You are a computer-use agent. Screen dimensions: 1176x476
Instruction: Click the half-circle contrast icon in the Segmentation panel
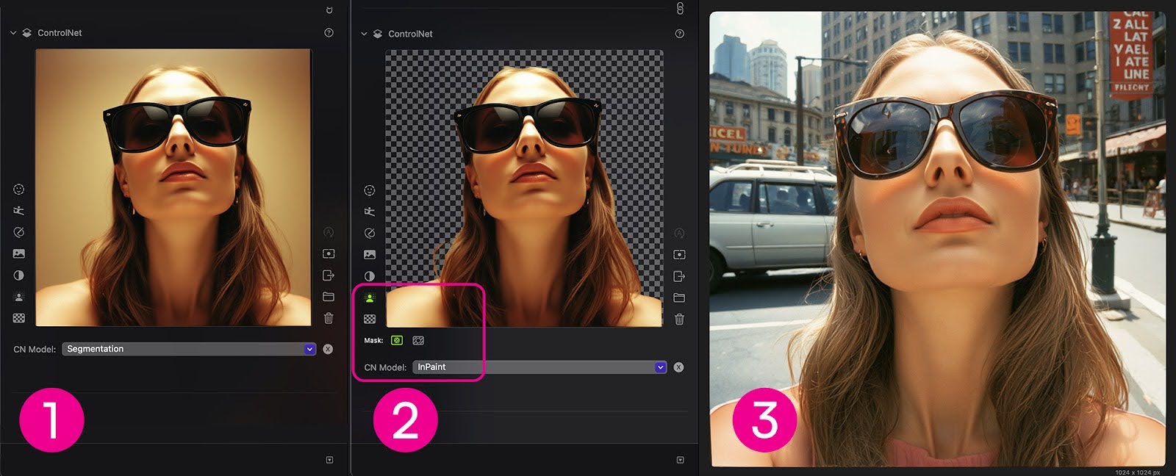point(19,275)
